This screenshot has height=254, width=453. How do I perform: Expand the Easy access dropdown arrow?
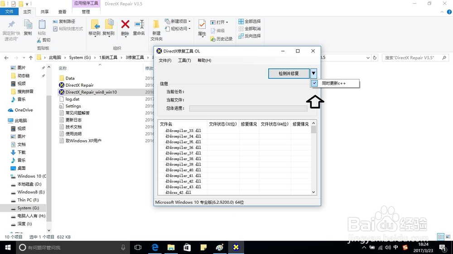coord(189,28)
